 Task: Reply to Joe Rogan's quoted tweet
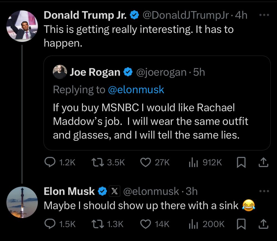(x=50, y=162)
